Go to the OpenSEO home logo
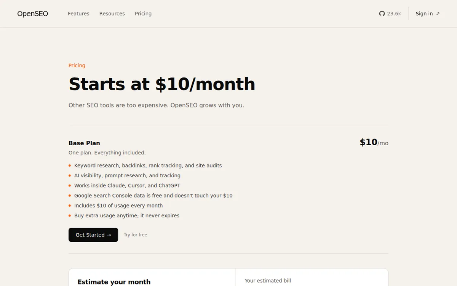 (33, 14)
